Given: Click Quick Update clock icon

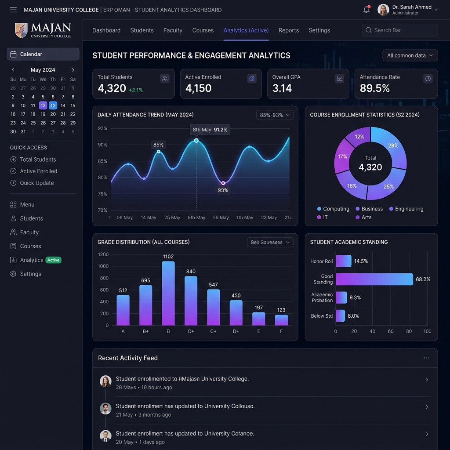Looking at the screenshot, I should click(13, 183).
